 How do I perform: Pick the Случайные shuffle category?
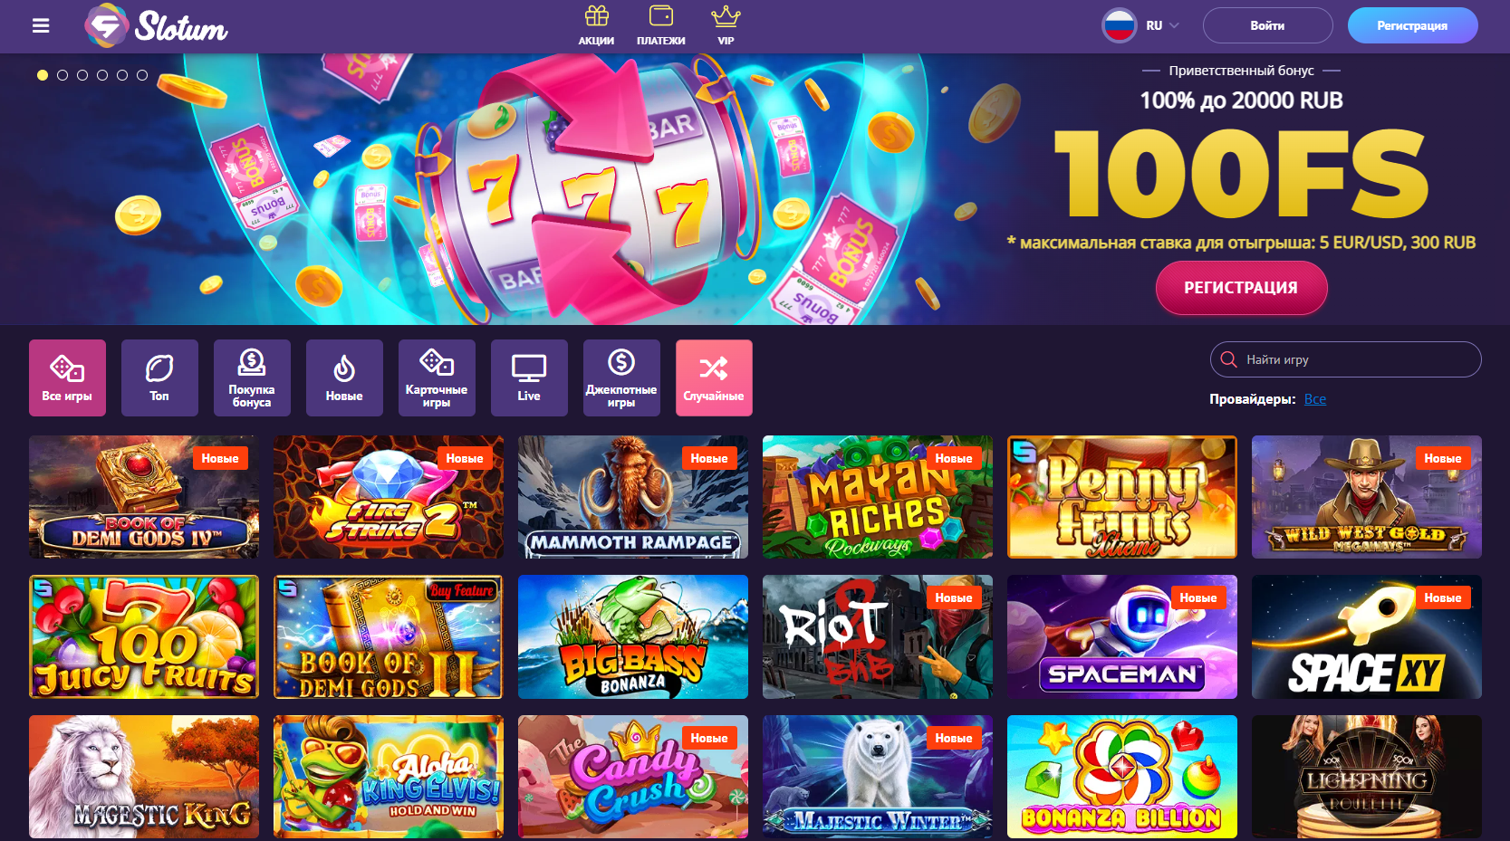(x=714, y=377)
